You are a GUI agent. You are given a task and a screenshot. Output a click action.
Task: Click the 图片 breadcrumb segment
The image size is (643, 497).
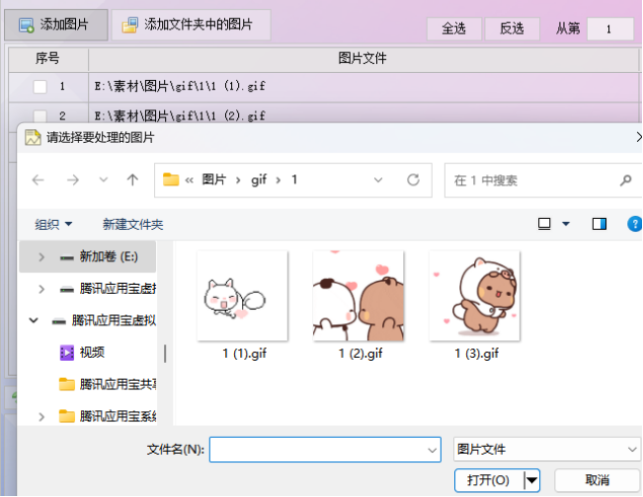click(x=214, y=179)
